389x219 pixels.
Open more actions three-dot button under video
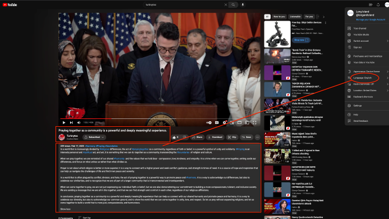click(257, 137)
